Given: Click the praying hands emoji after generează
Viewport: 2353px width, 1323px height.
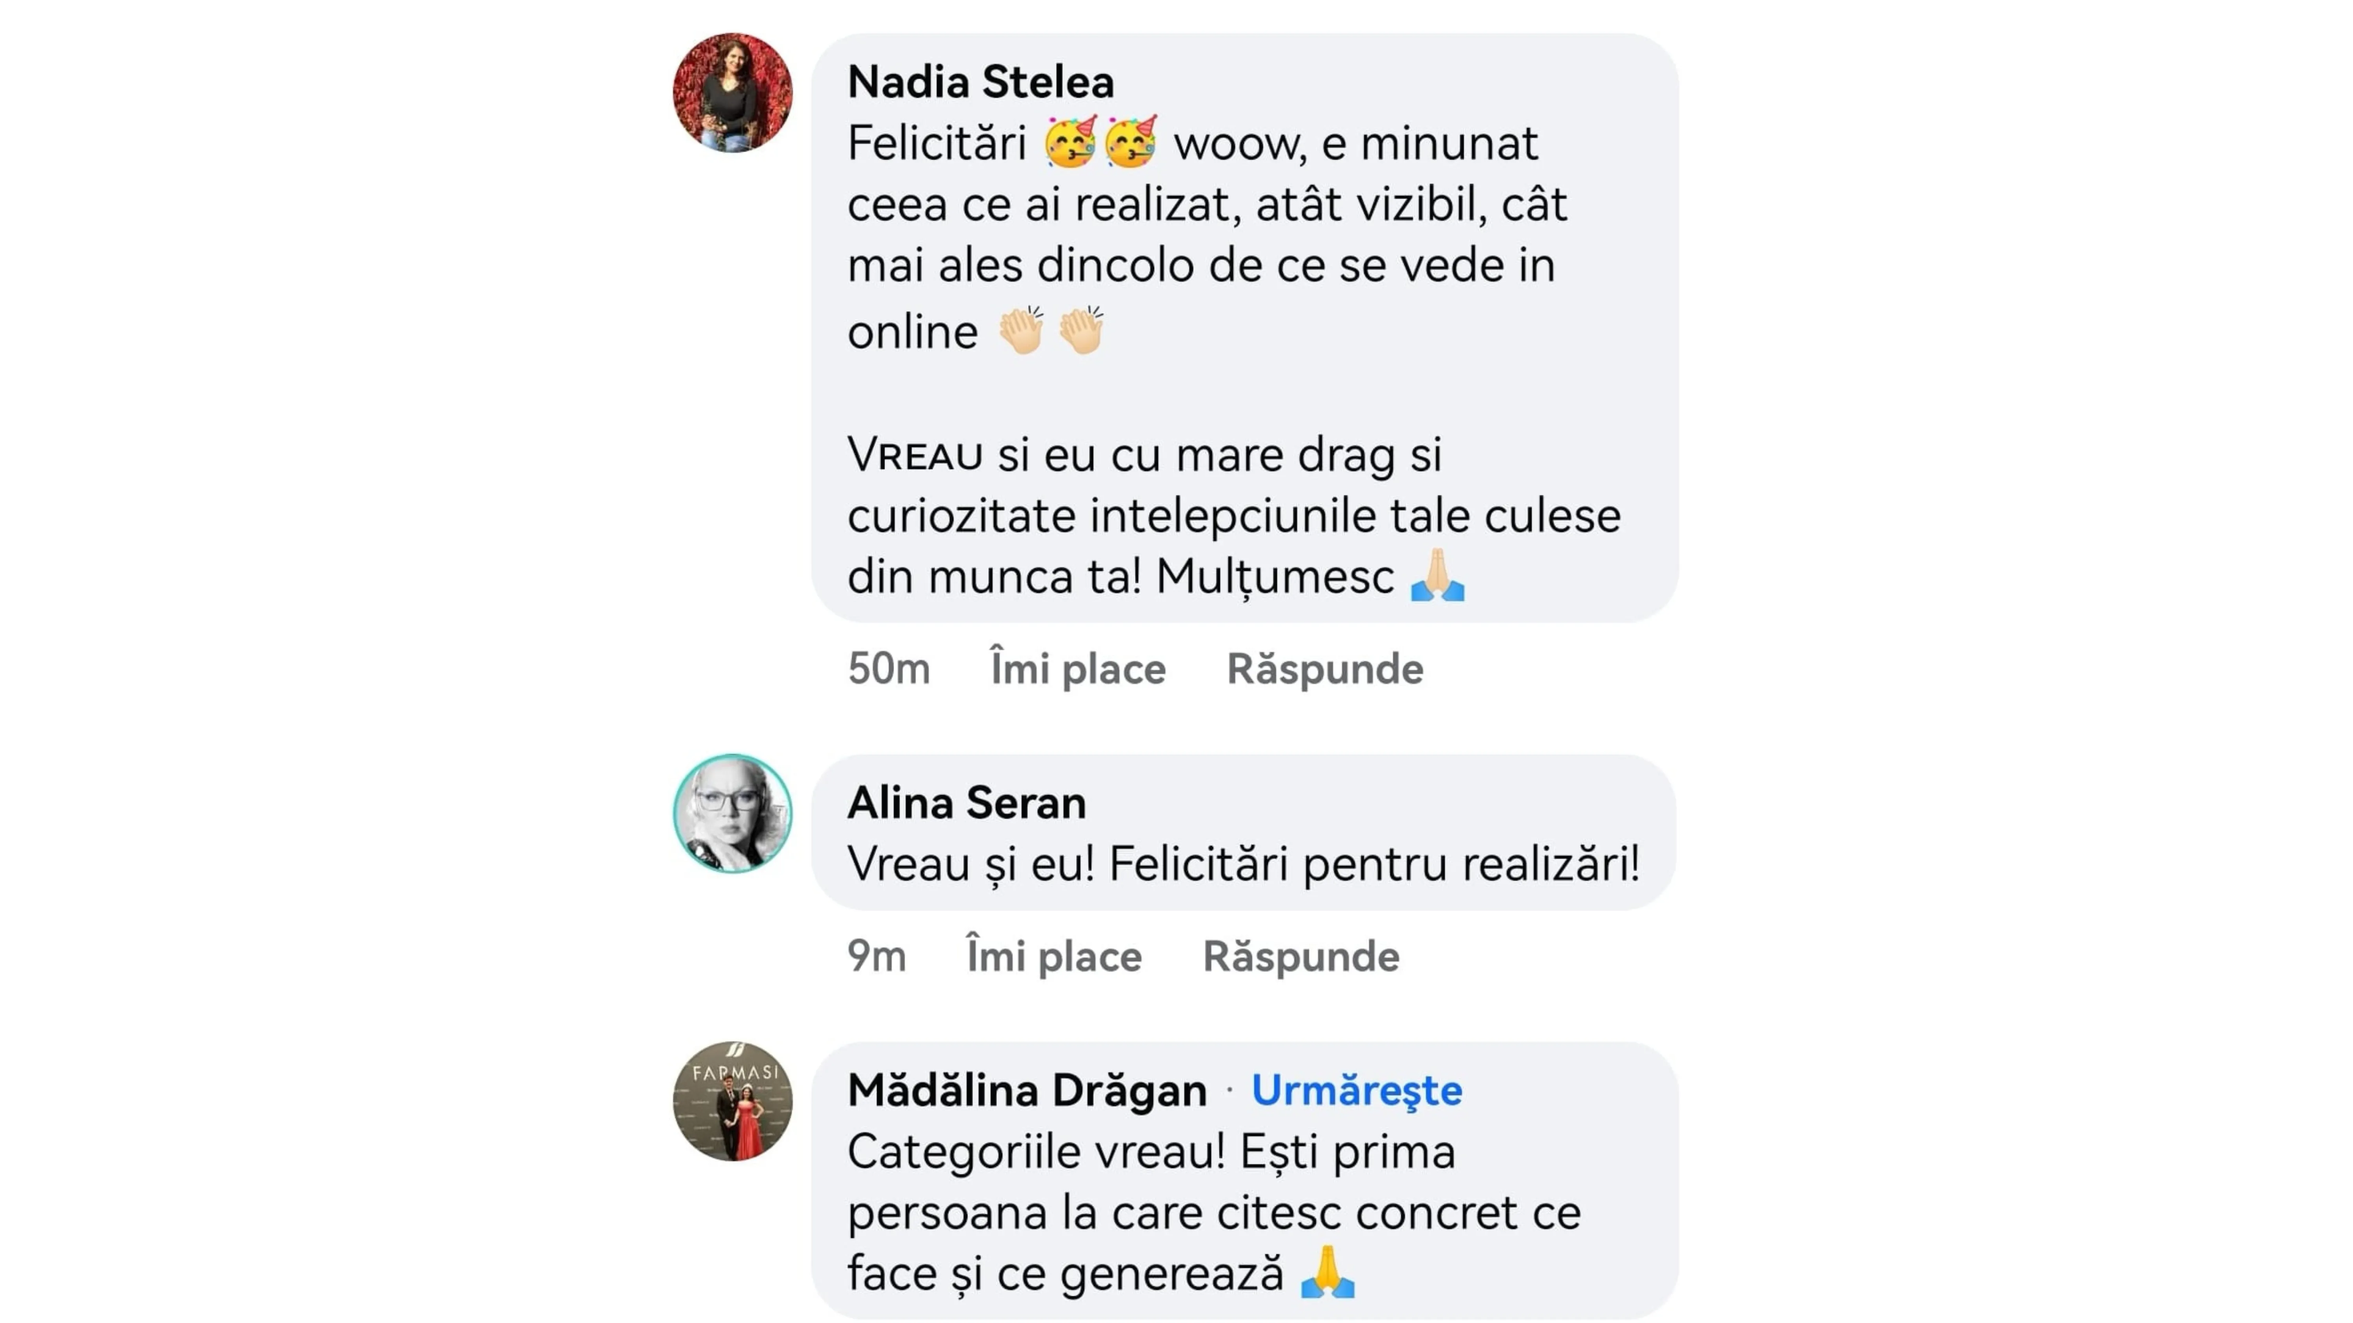Looking at the screenshot, I should coord(1327,1272).
